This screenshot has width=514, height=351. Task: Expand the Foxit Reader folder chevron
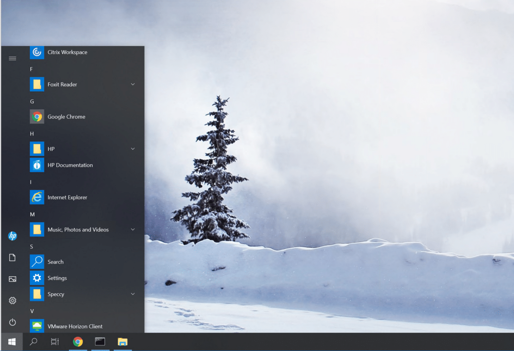(x=133, y=84)
